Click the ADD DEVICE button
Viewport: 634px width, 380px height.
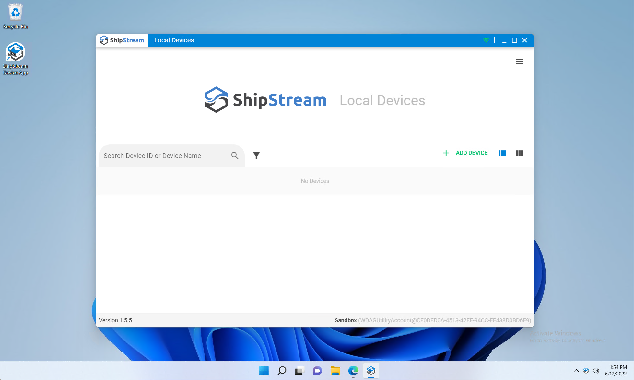pyautogui.click(x=471, y=153)
